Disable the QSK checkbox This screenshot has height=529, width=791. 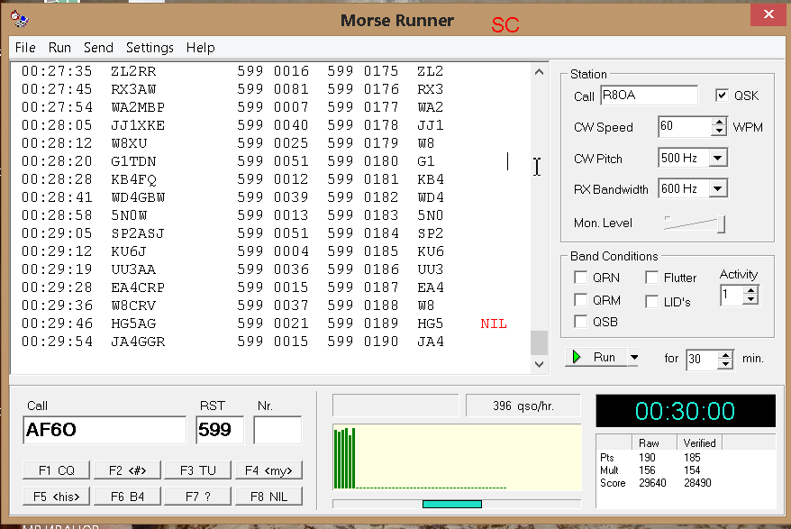(x=722, y=96)
